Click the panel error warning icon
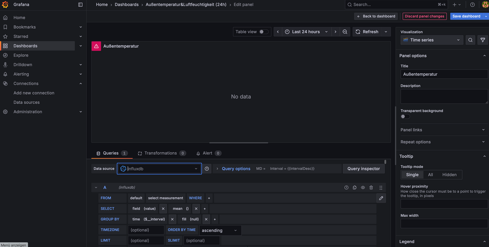This screenshot has height=247, width=489. (96, 46)
